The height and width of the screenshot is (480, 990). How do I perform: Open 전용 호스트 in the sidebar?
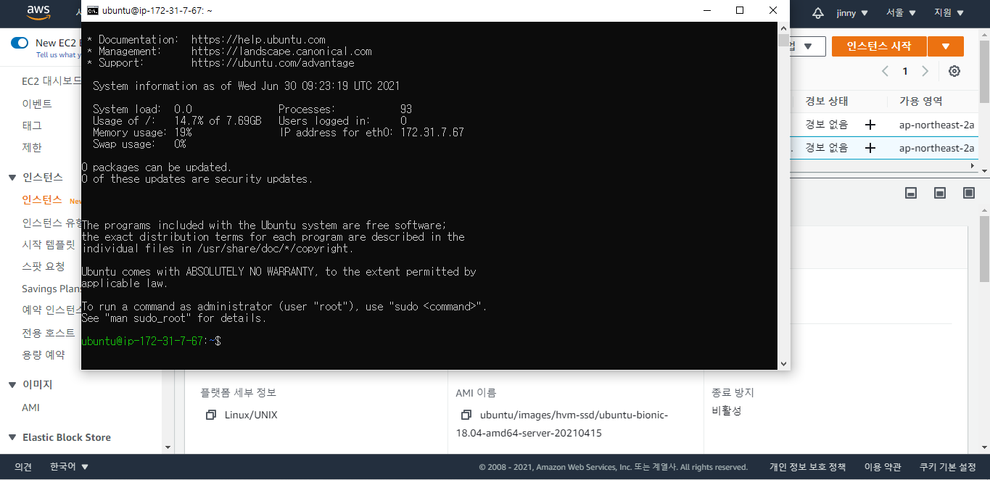point(48,333)
